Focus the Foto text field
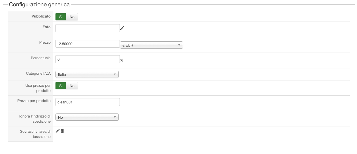This screenshot has height=154, width=357. (87, 28)
